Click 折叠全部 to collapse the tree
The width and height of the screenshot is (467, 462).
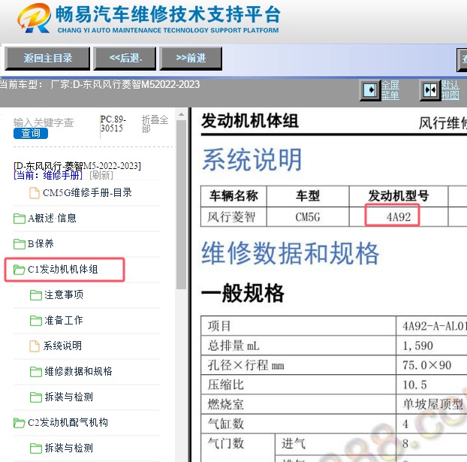pyautogui.click(x=155, y=124)
